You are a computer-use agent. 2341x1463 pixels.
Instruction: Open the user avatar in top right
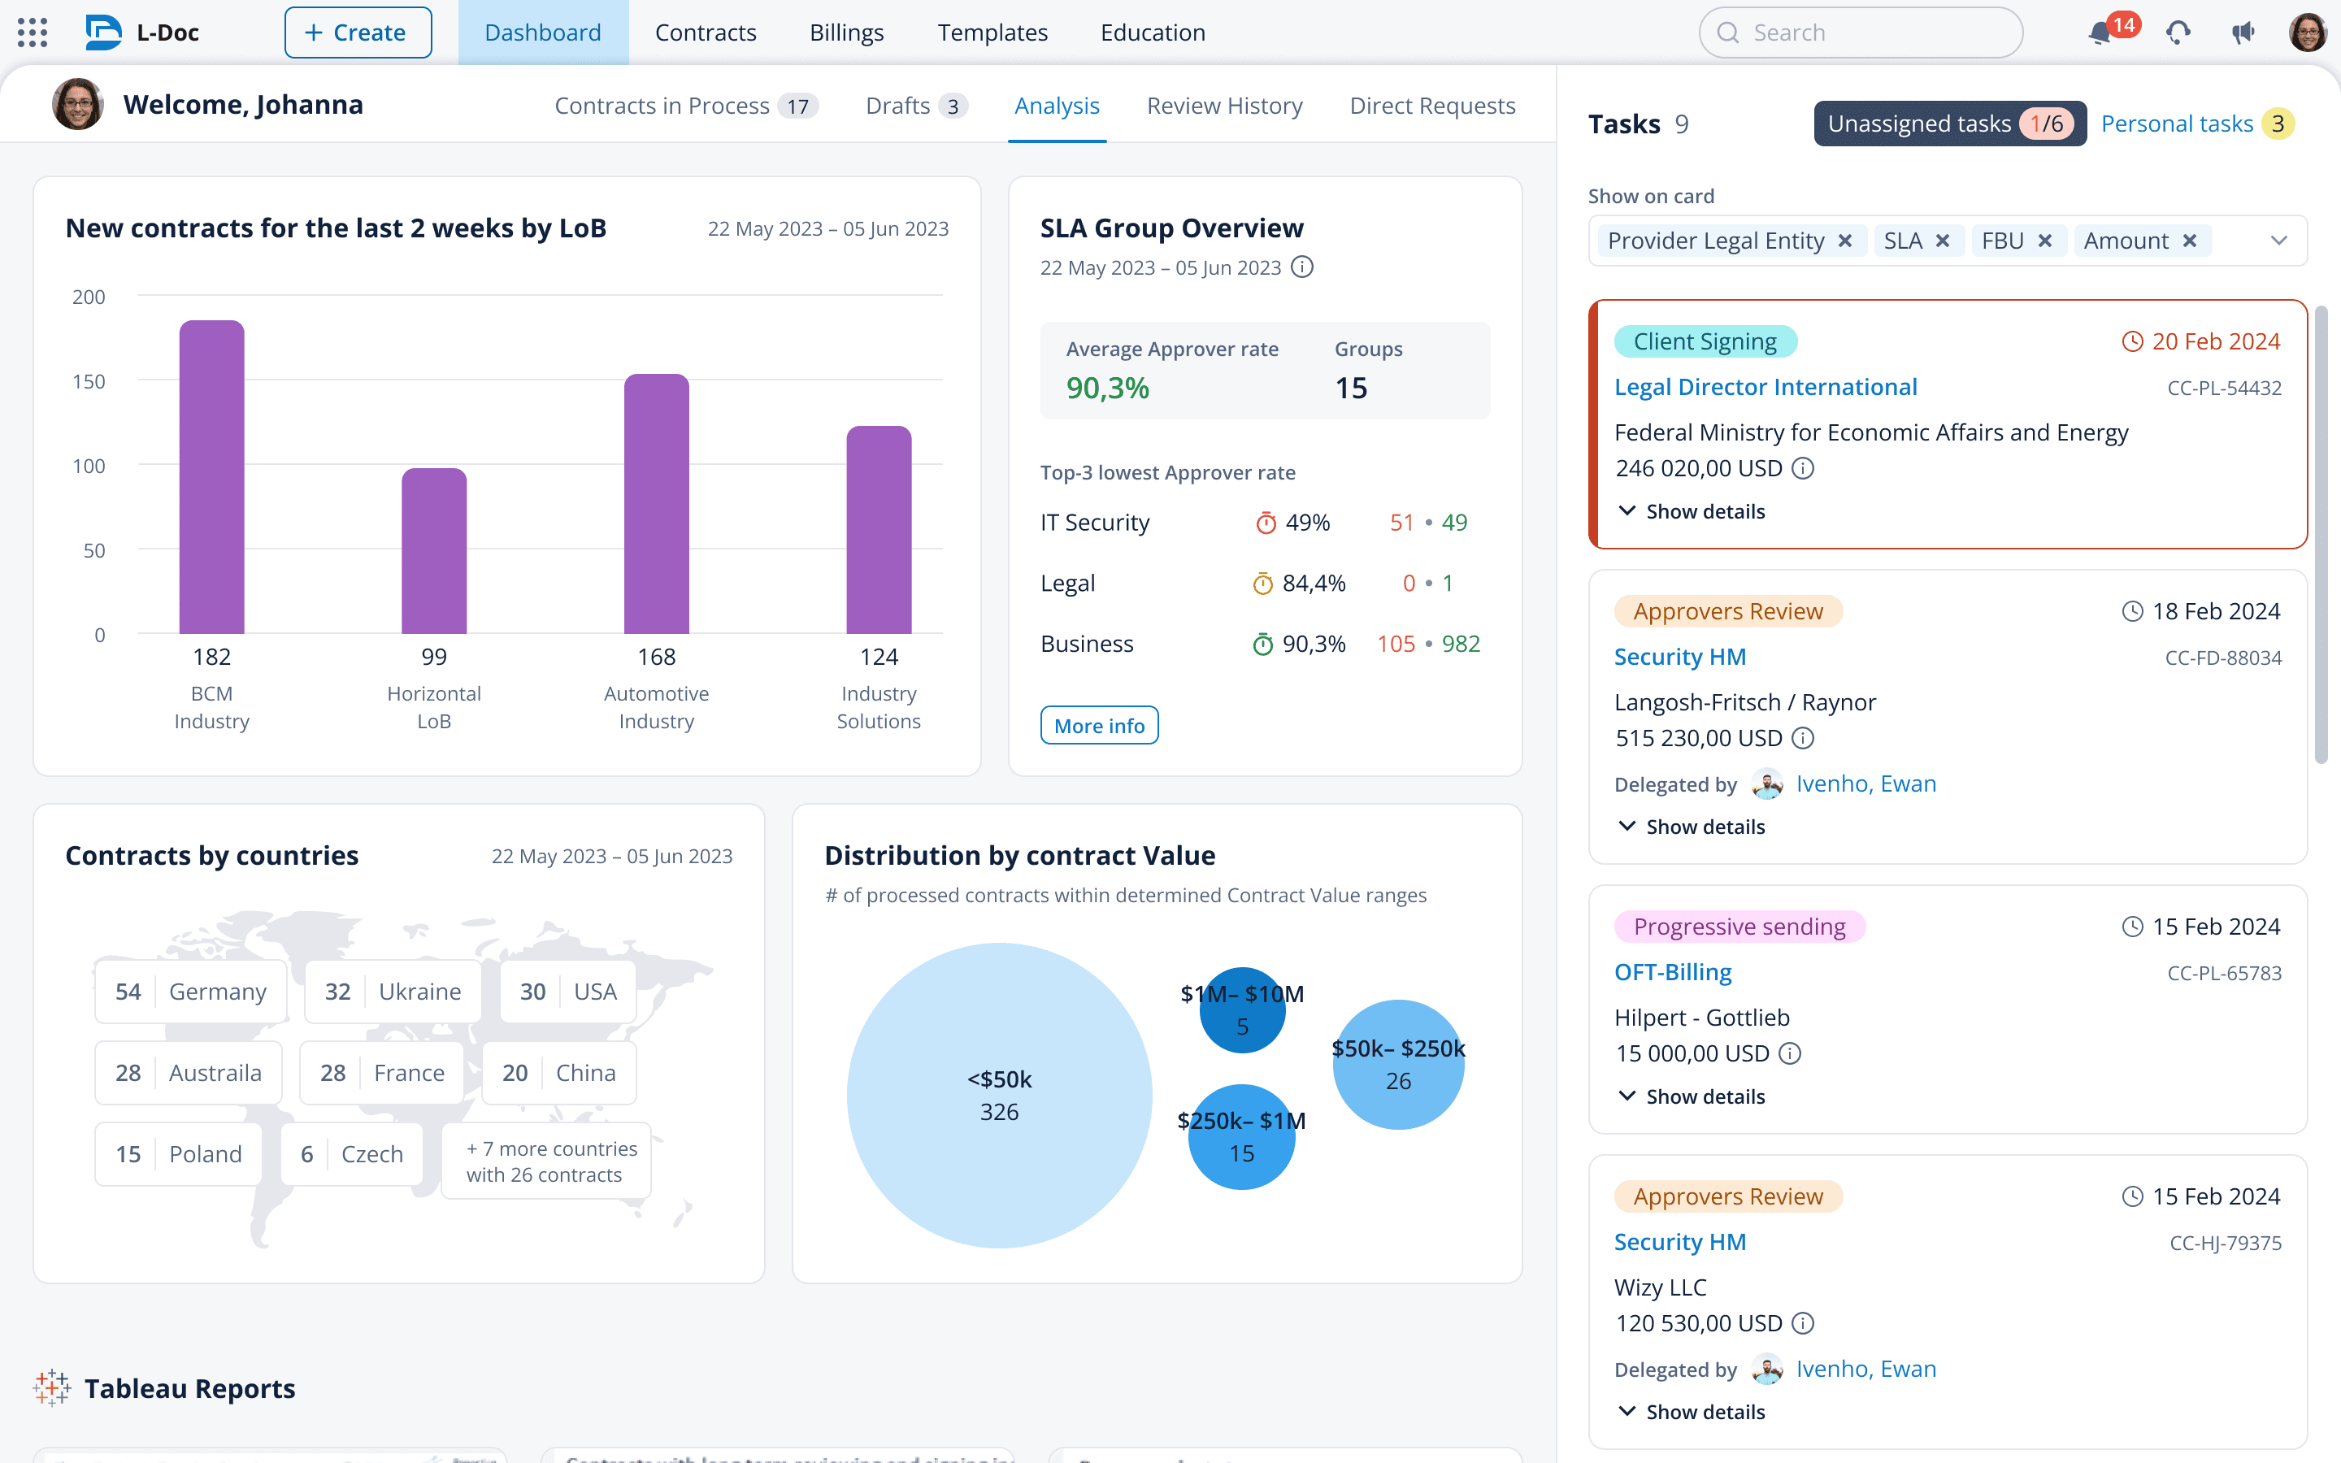point(2307,33)
